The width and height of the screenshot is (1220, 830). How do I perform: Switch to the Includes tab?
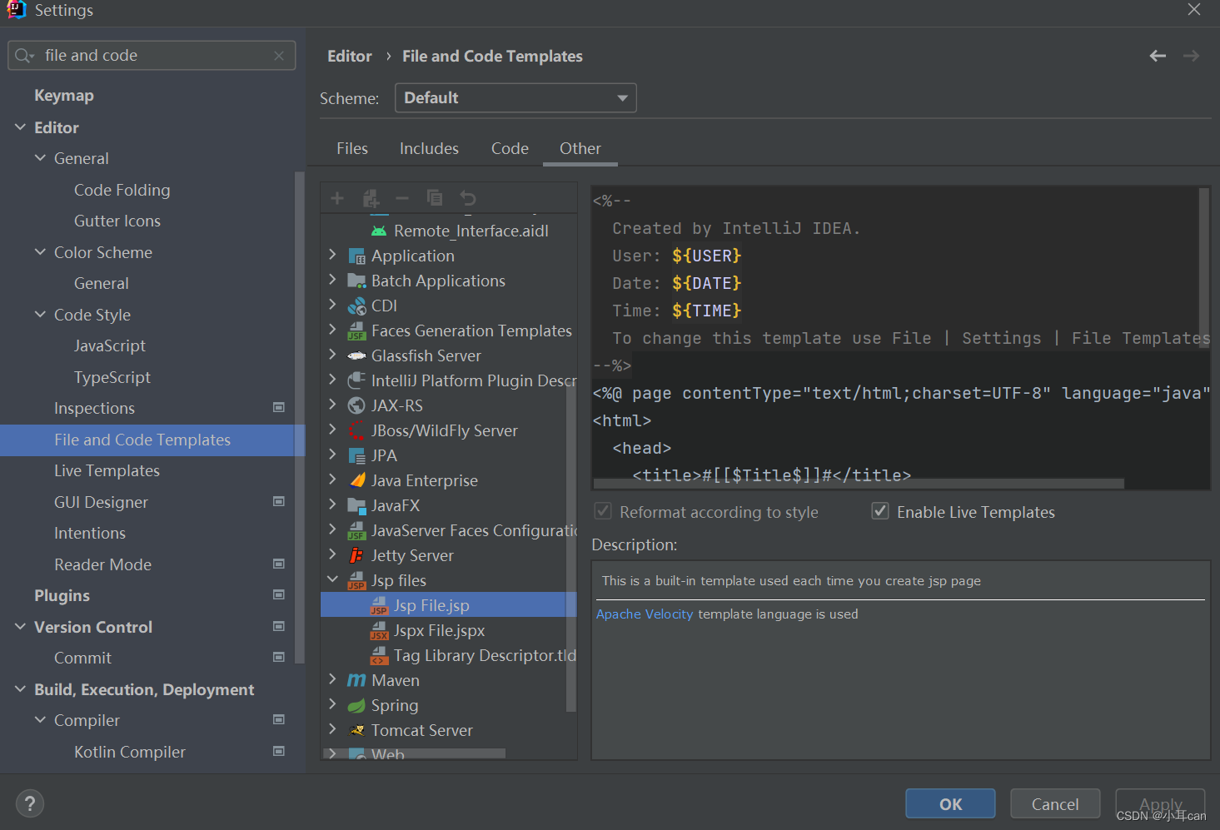click(x=429, y=148)
